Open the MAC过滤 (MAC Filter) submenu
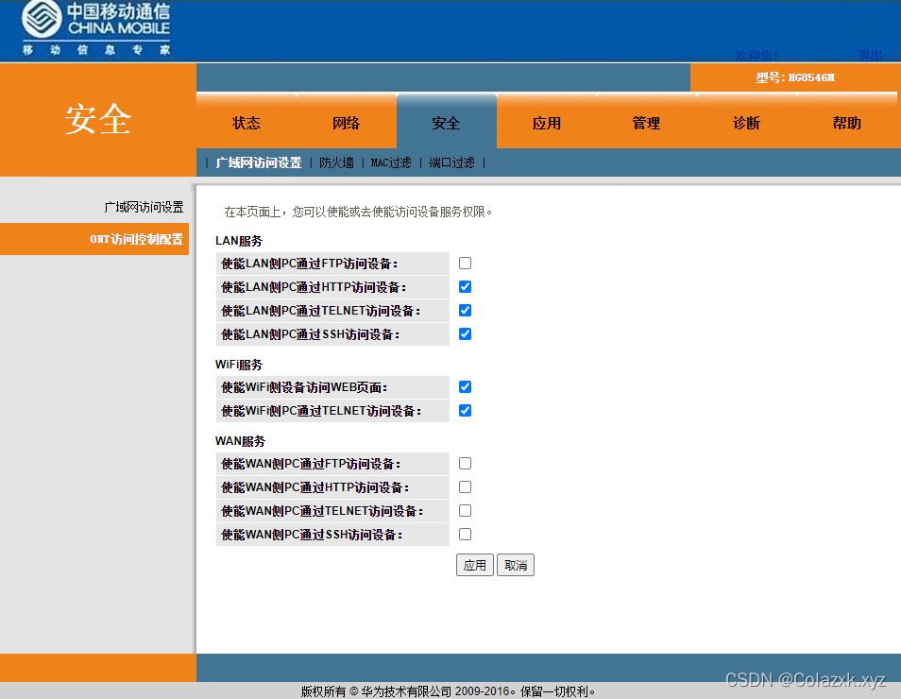This screenshot has width=901, height=699. click(390, 162)
